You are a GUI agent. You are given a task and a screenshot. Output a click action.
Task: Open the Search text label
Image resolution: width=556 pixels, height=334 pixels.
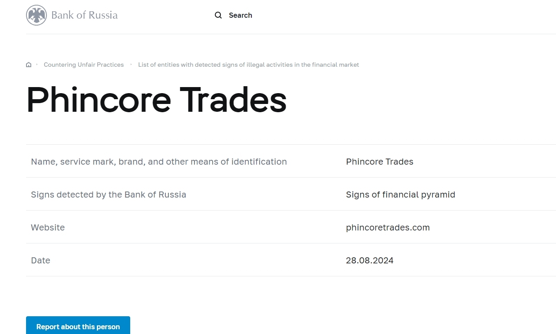point(240,15)
